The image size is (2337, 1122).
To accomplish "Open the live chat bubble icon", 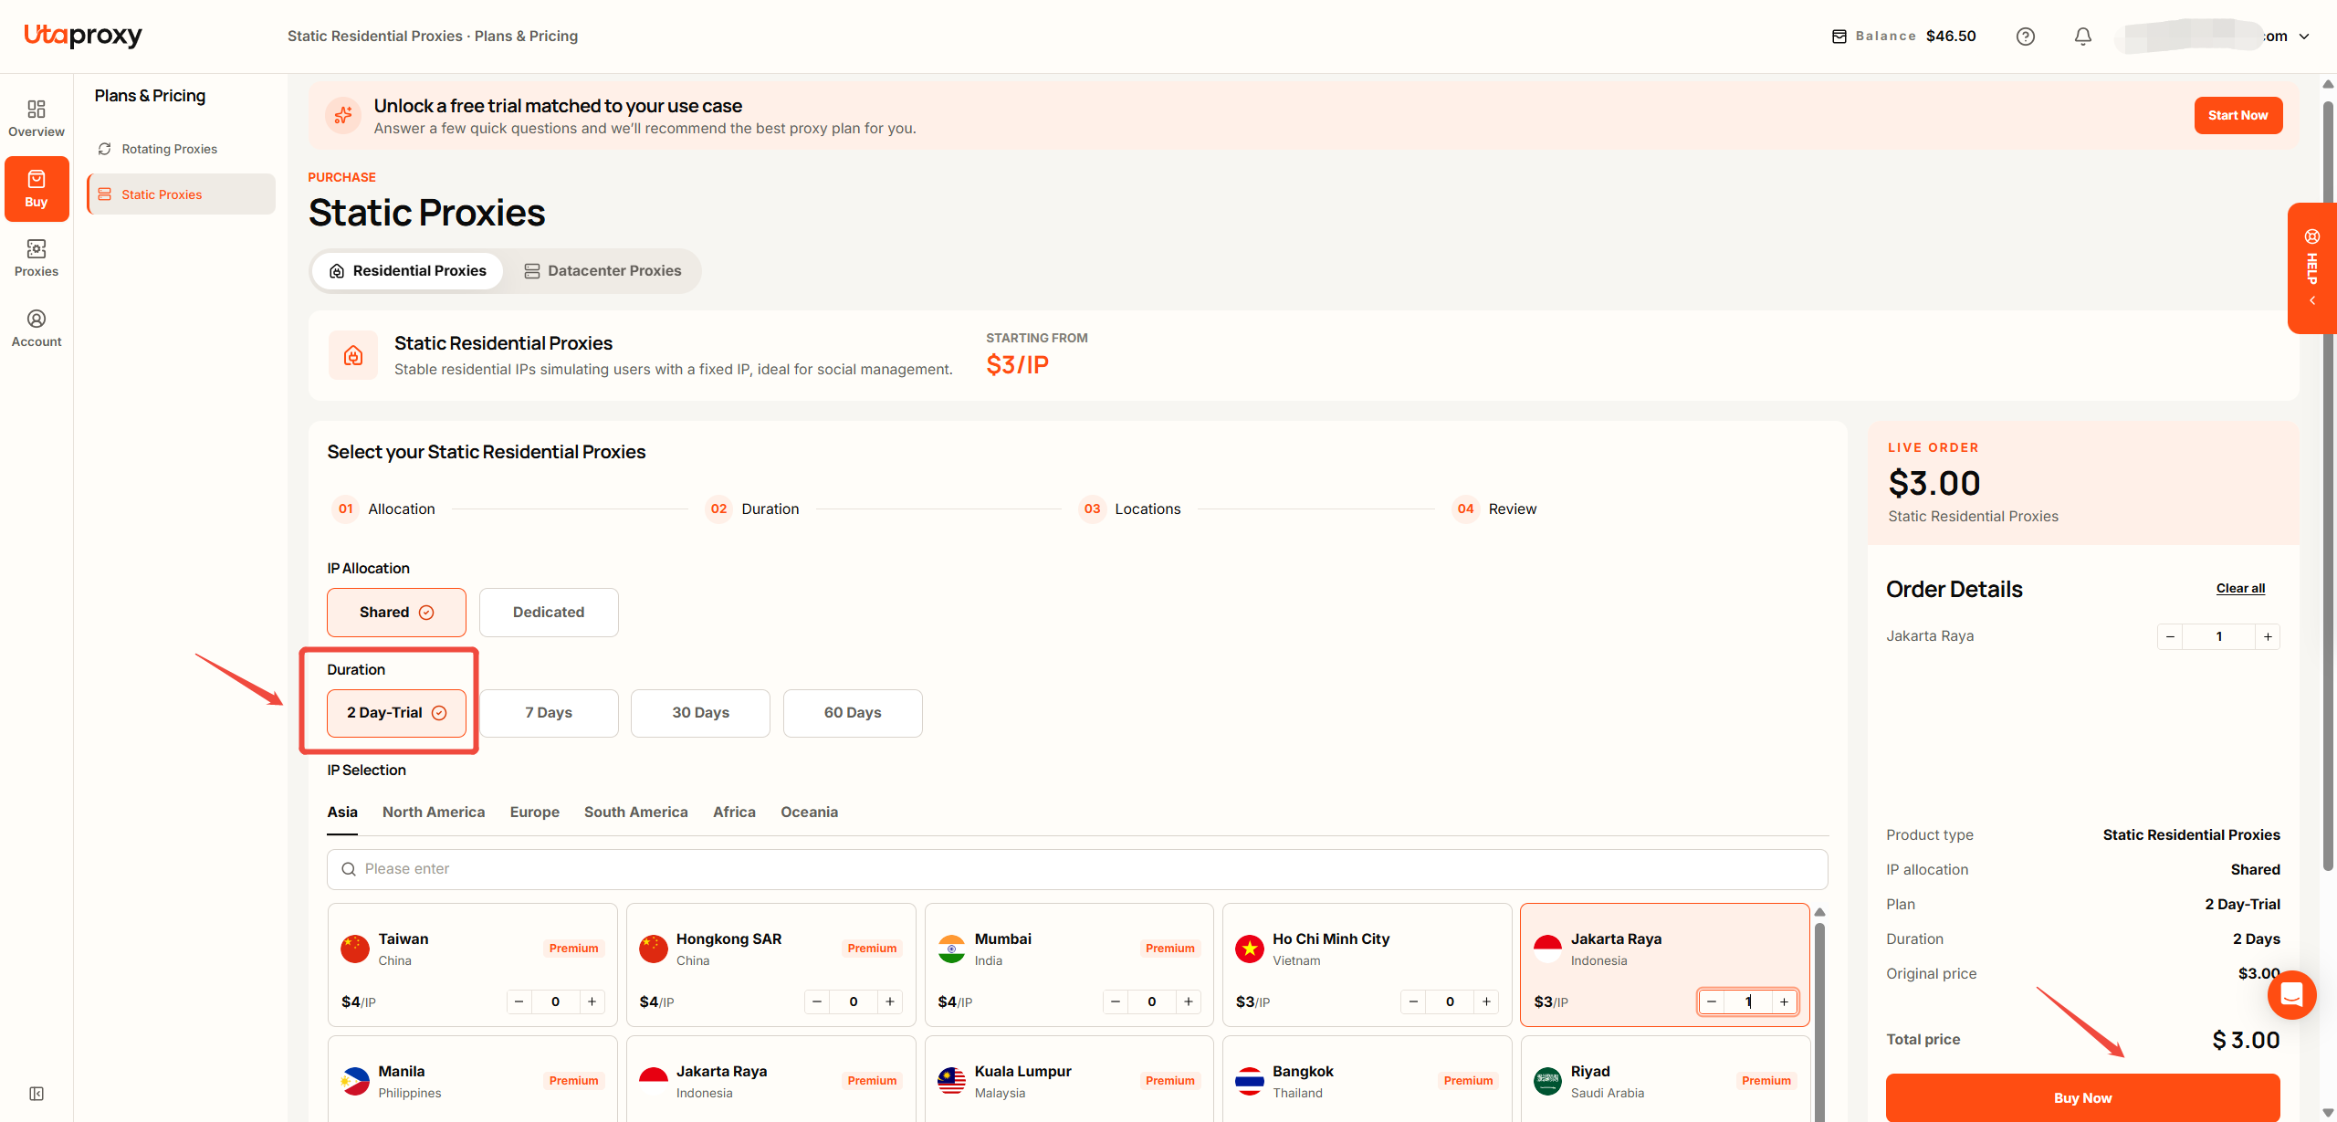I will [2291, 994].
